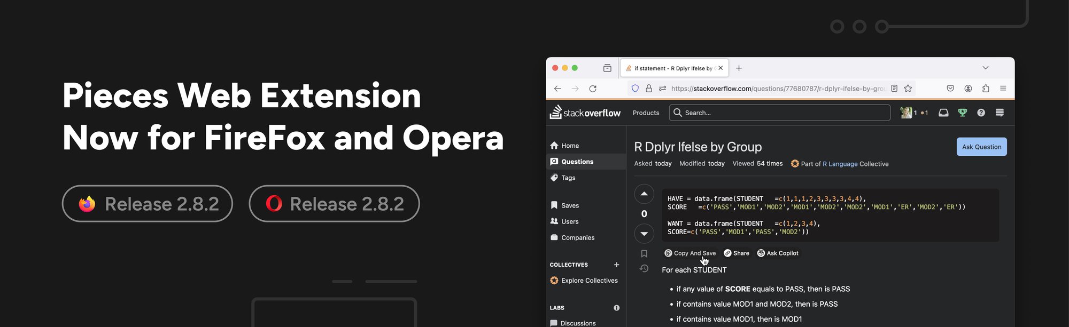1069x327 pixels.
Task: Click the Firefox Release 2.8.2 button
Action: pos(148,204)
